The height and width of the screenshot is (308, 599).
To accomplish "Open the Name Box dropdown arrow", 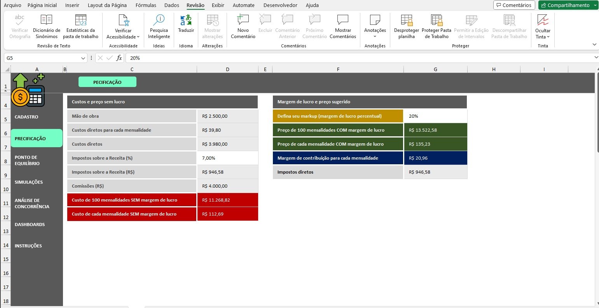I will (83, 58).
